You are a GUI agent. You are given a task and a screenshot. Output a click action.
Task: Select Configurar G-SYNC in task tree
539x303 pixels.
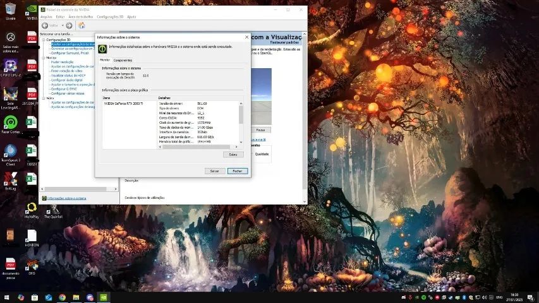point(64,89)
